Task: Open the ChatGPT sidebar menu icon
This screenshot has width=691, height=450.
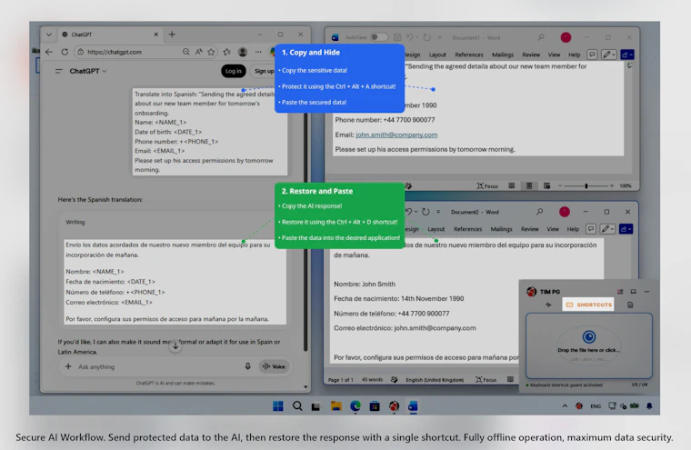Action: (58, 71)
